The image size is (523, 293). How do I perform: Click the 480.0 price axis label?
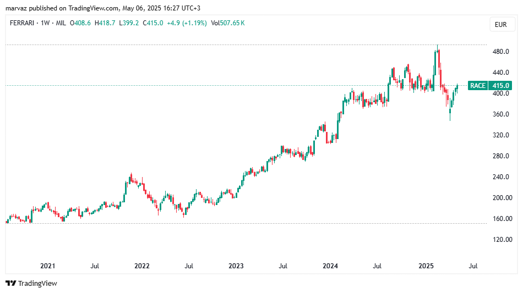[x=500, y=52]
